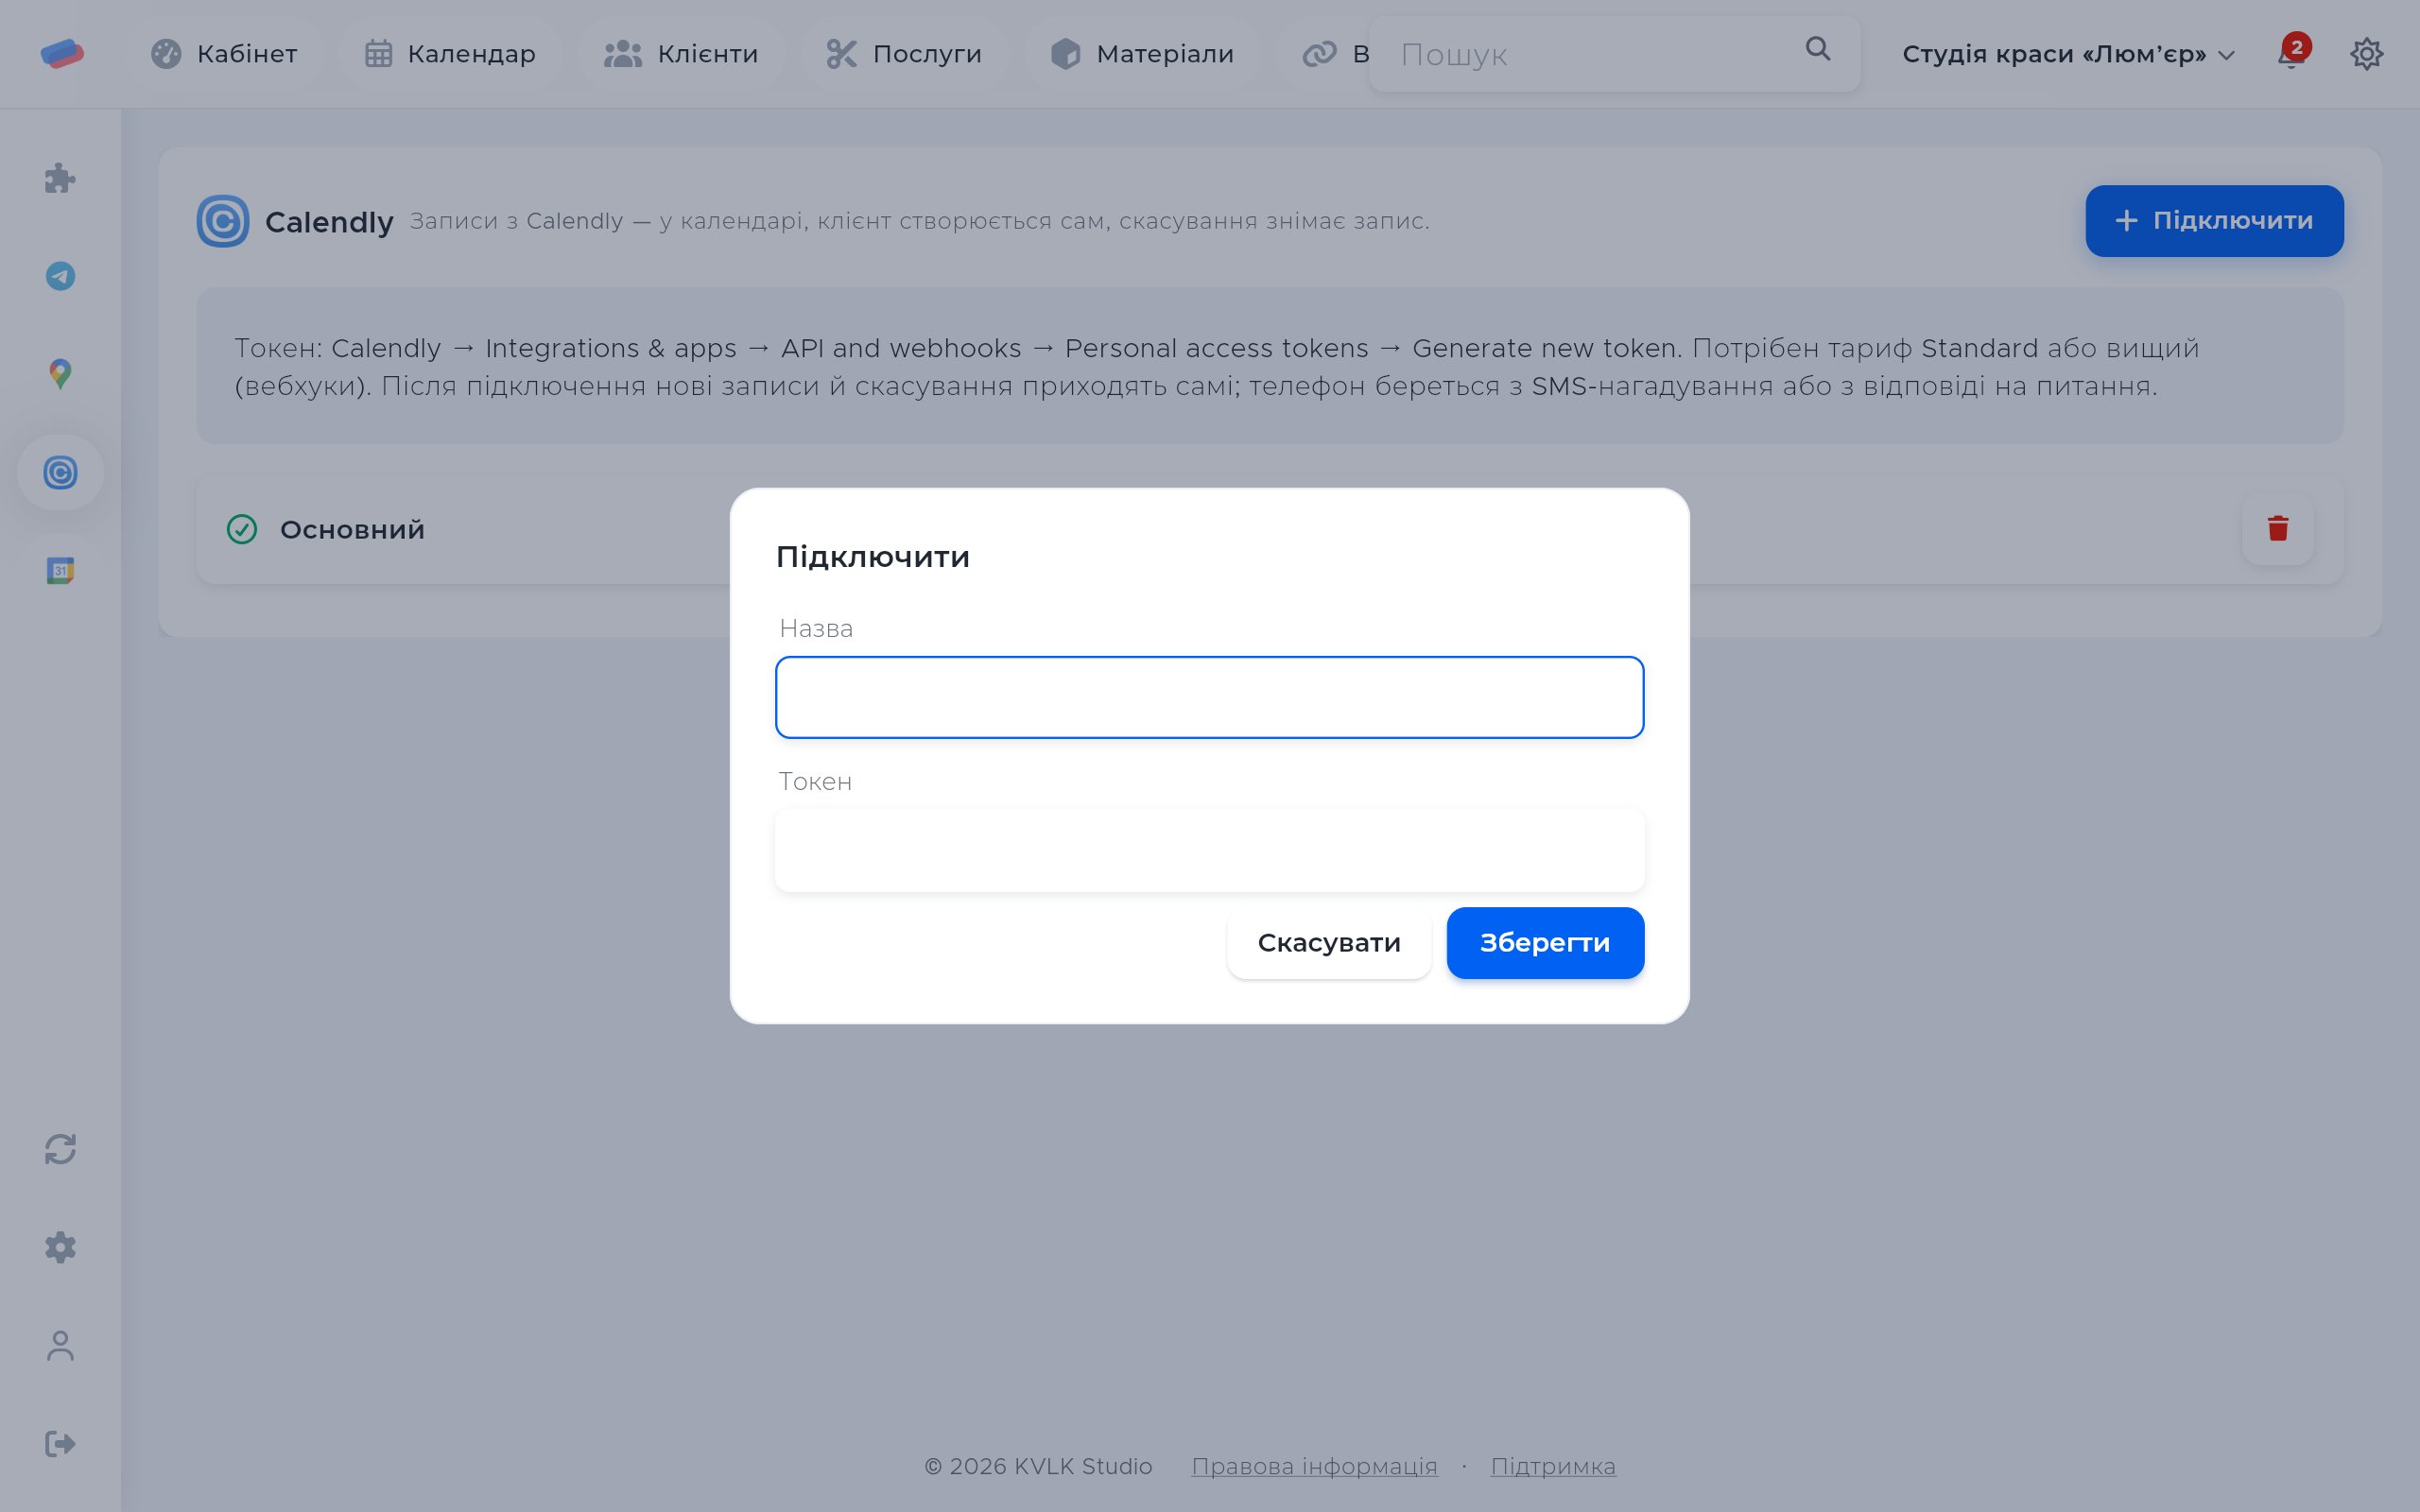Open the Послуги menu item

point(904,54)
